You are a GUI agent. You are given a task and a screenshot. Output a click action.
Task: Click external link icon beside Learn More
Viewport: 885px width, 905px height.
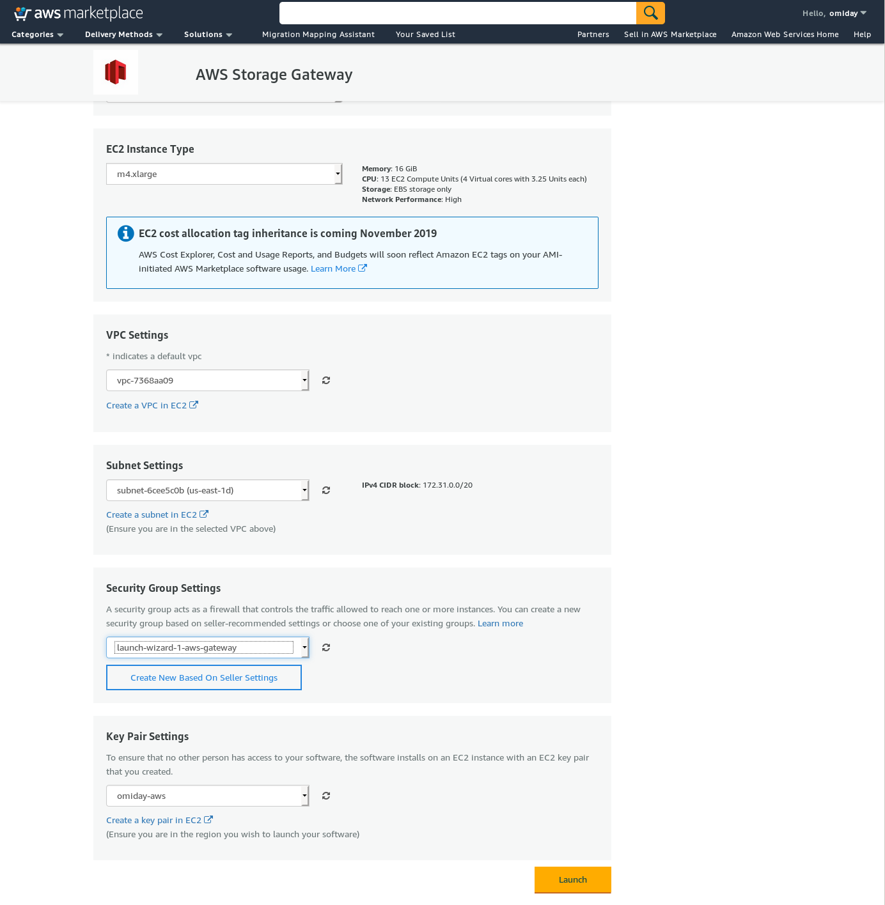[x=363, y=268]
